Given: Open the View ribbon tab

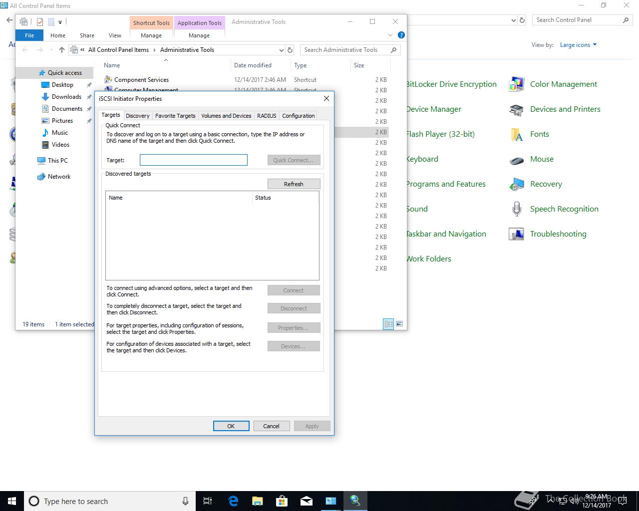Looking at the screenshot, I should click(x=115, y=35).
